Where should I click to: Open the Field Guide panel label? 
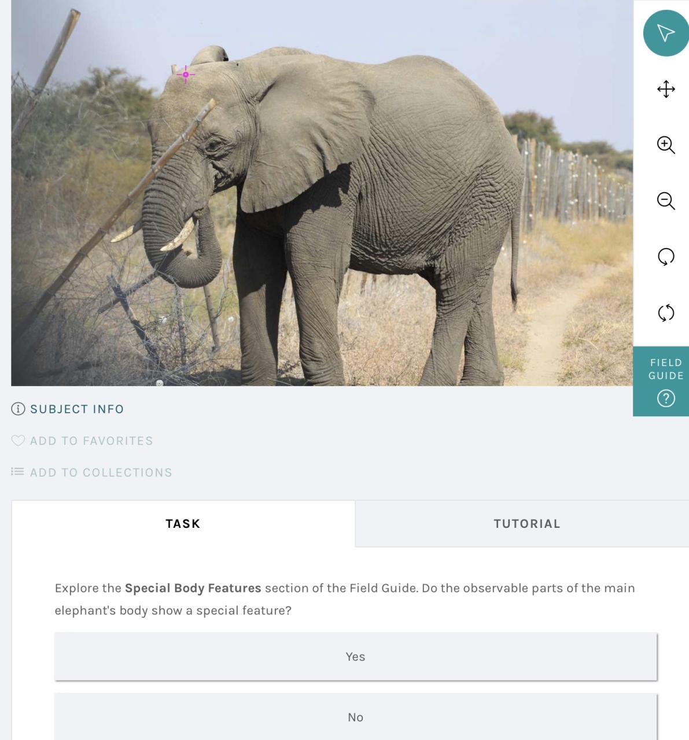pos(666,369)
